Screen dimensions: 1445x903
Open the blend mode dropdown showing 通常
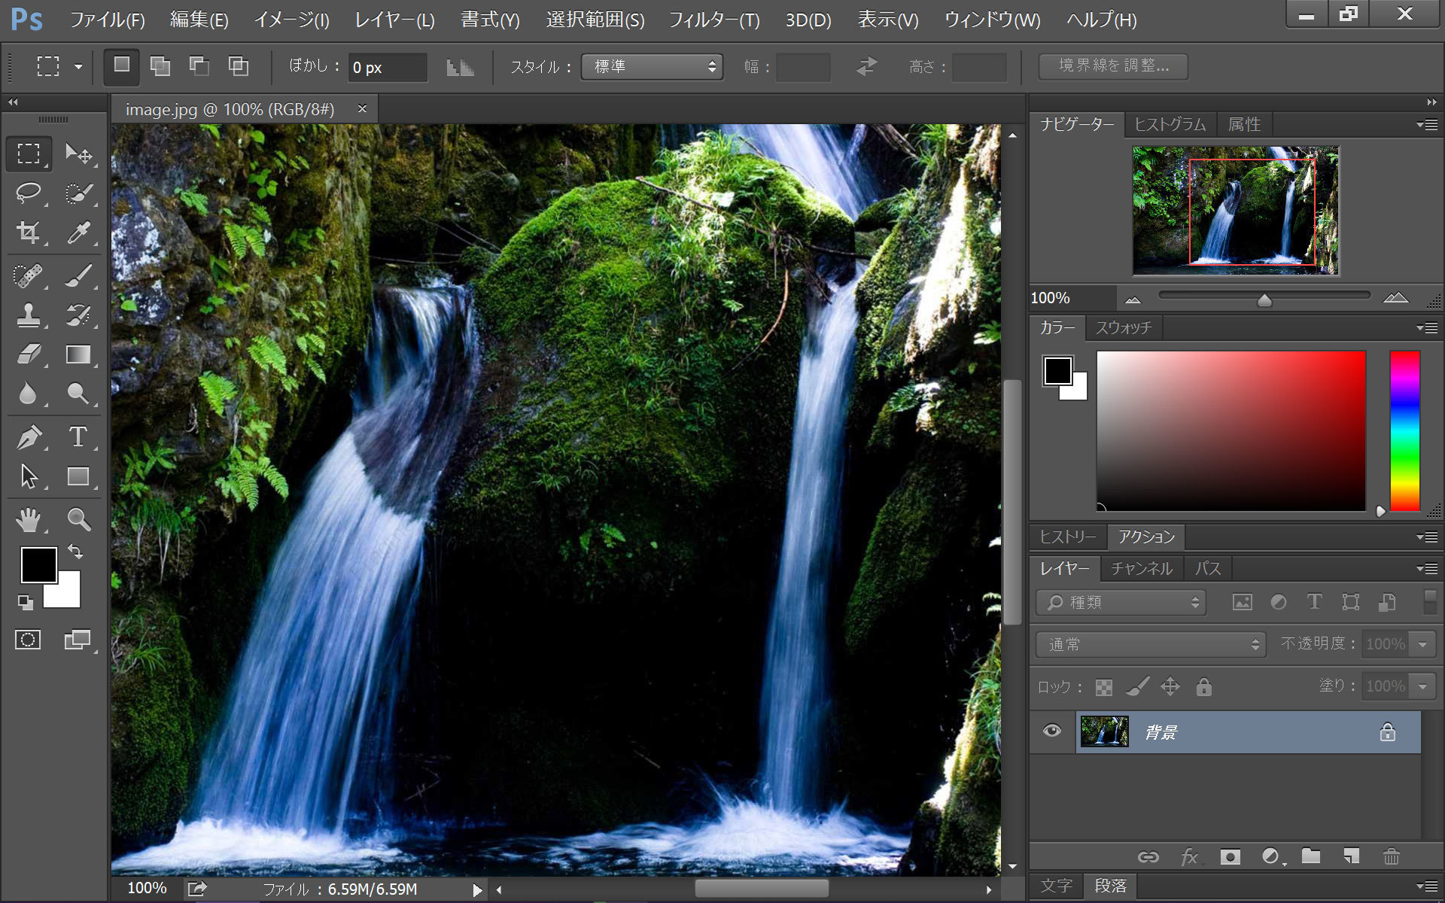point(1150,644)
